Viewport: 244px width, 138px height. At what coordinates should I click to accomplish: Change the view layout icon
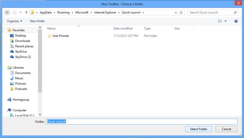(x=220, y=21)
